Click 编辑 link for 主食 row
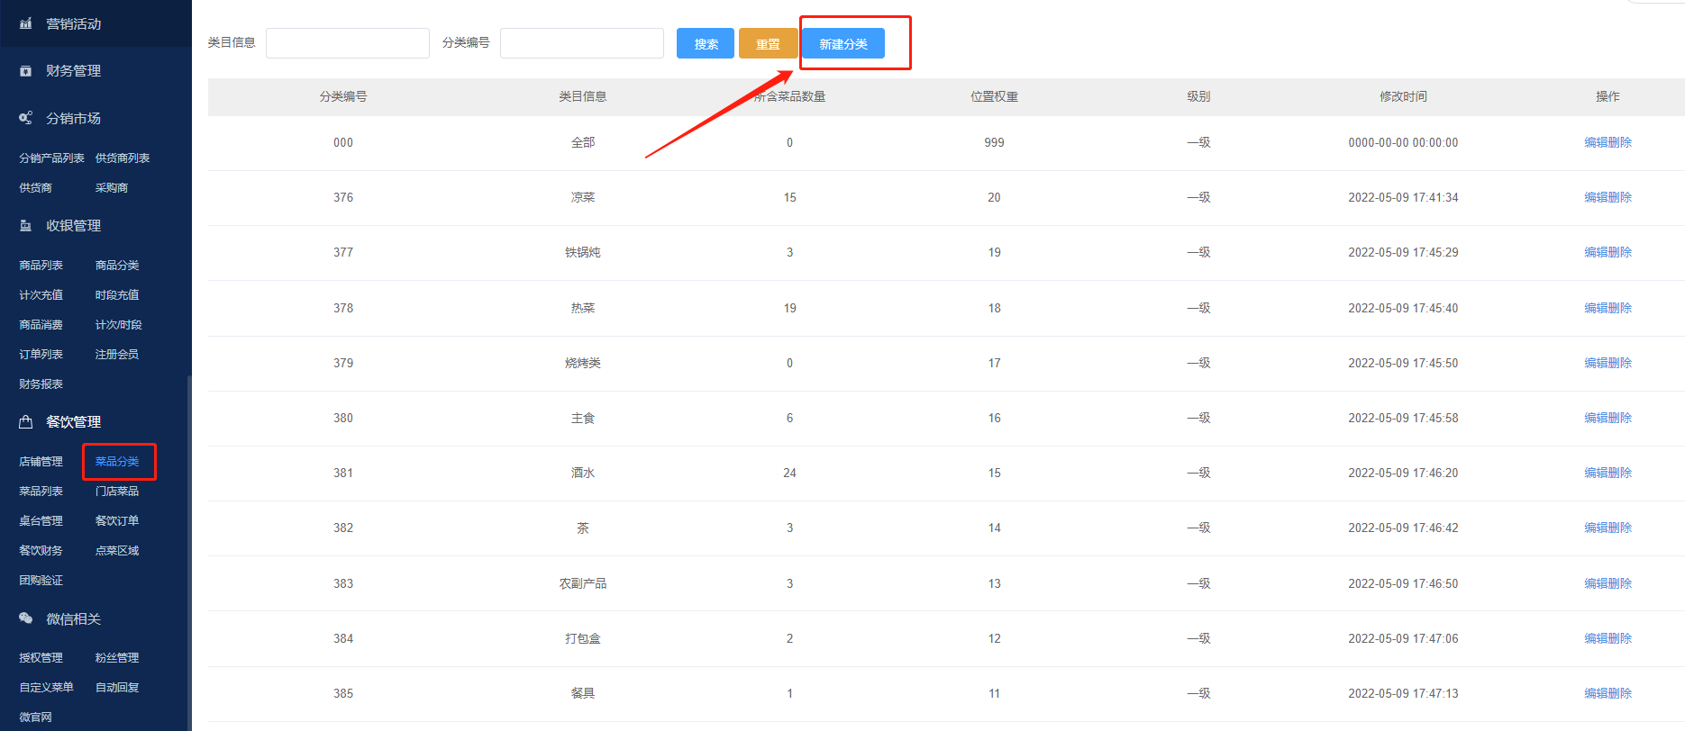This screenshot has width=1685, height=731. (x=1596, y=418)
